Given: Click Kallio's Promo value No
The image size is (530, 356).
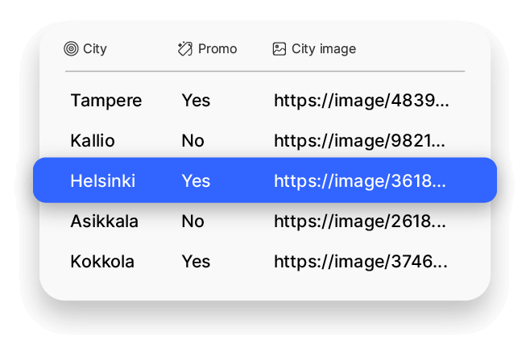Looking at the screenshot, I should [x=193, y=141].
